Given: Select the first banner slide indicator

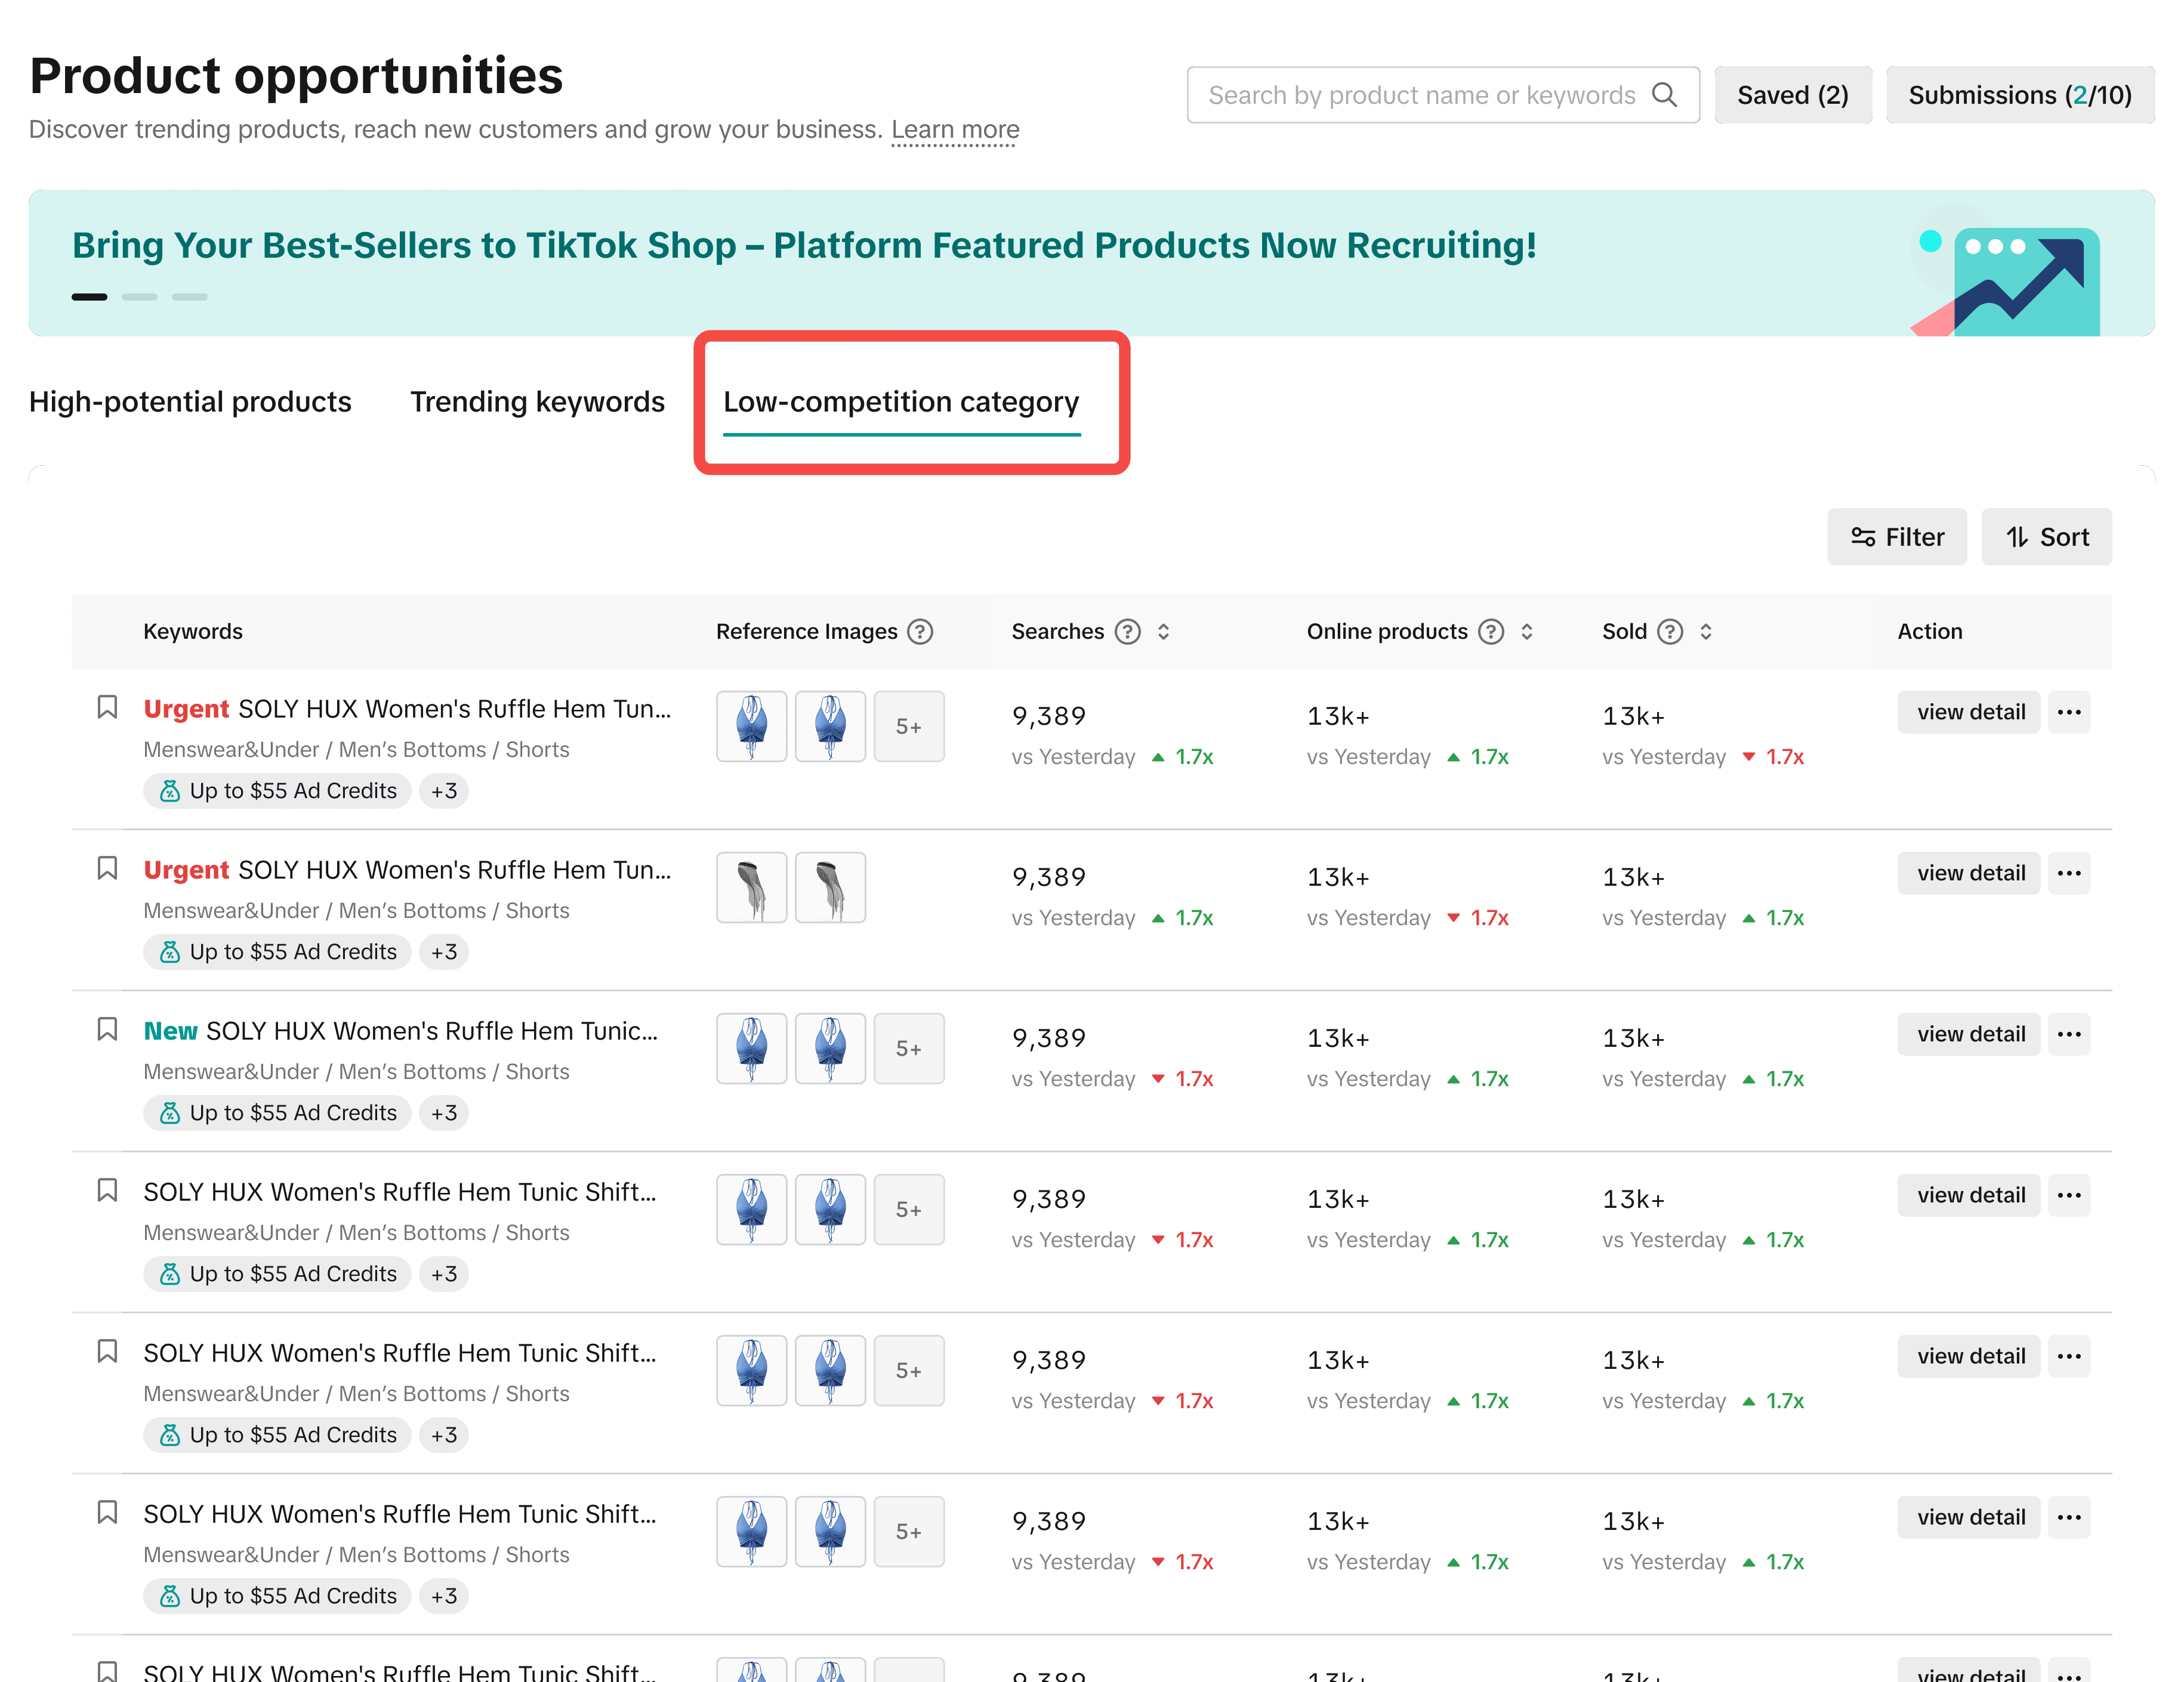Looking at the screenshot, I should [90, 297].
